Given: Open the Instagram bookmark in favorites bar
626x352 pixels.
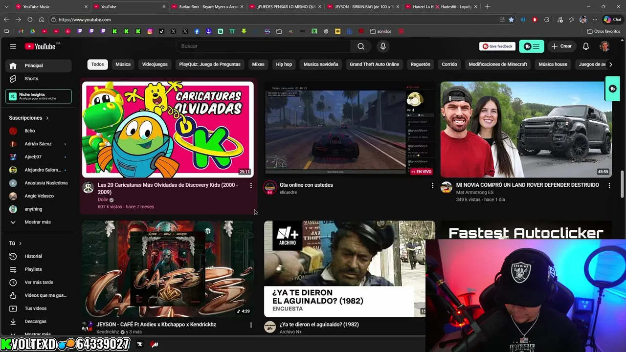Looking at the screenshot, I should pyautogui.click(x=150, y=31).
